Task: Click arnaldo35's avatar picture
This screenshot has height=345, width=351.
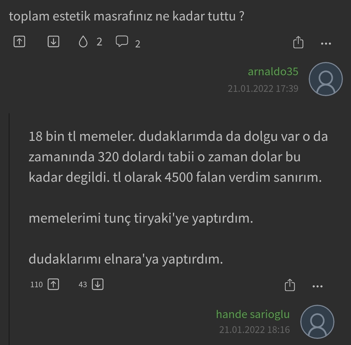Action: [325, 79]
